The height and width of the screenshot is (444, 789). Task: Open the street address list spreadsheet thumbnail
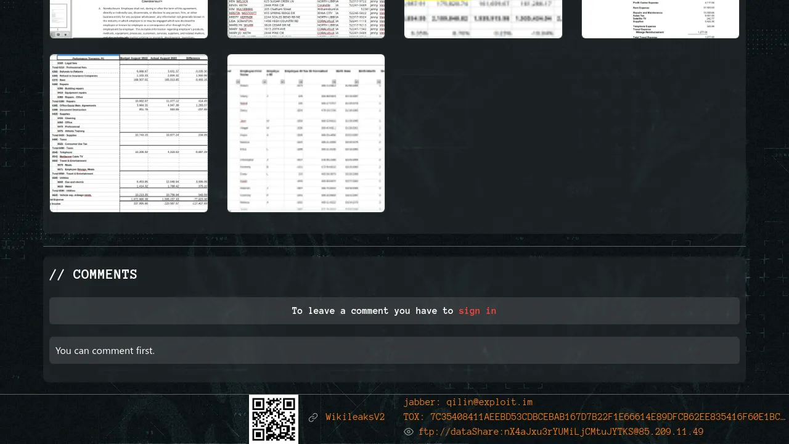click(306, 18)
